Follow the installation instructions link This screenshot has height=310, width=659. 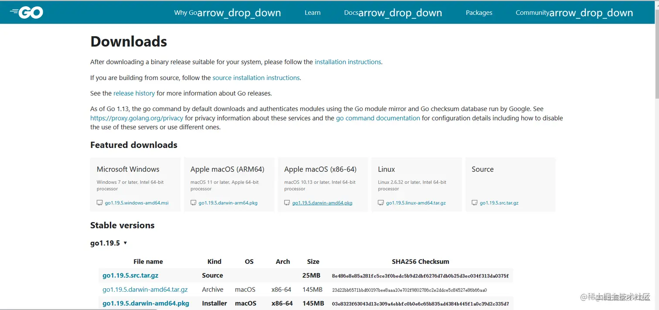click(348, 62)
